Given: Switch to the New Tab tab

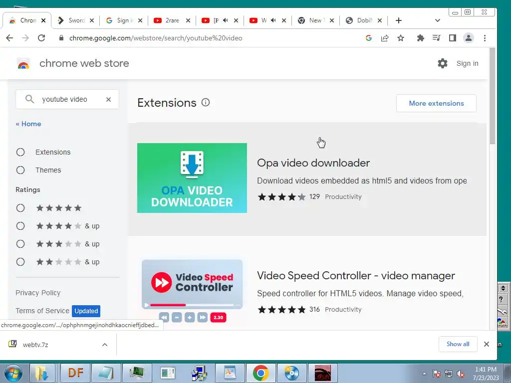Looking at the screenshot, I should click(311, 20).
